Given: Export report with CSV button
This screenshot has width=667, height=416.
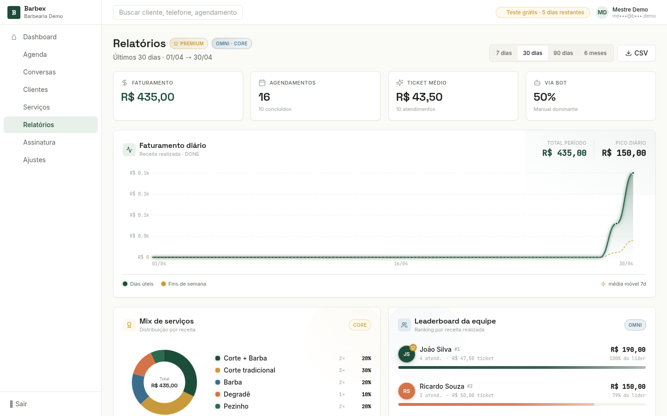Looking at the screenshot, I should 636,53.
